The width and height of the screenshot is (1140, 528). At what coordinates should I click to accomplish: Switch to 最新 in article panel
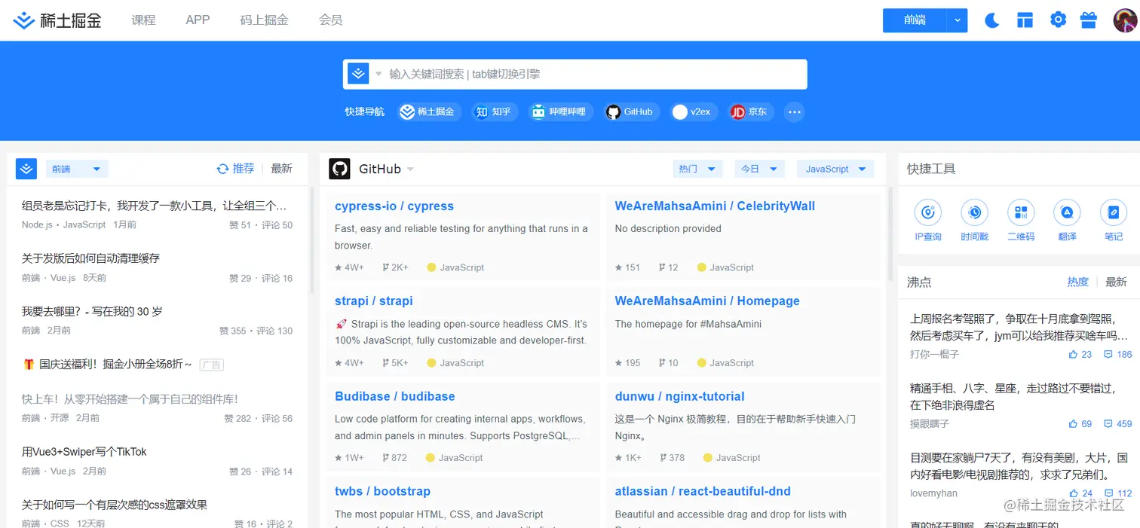pos(281,169)
